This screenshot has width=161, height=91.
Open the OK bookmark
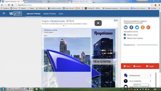point(78,8)
